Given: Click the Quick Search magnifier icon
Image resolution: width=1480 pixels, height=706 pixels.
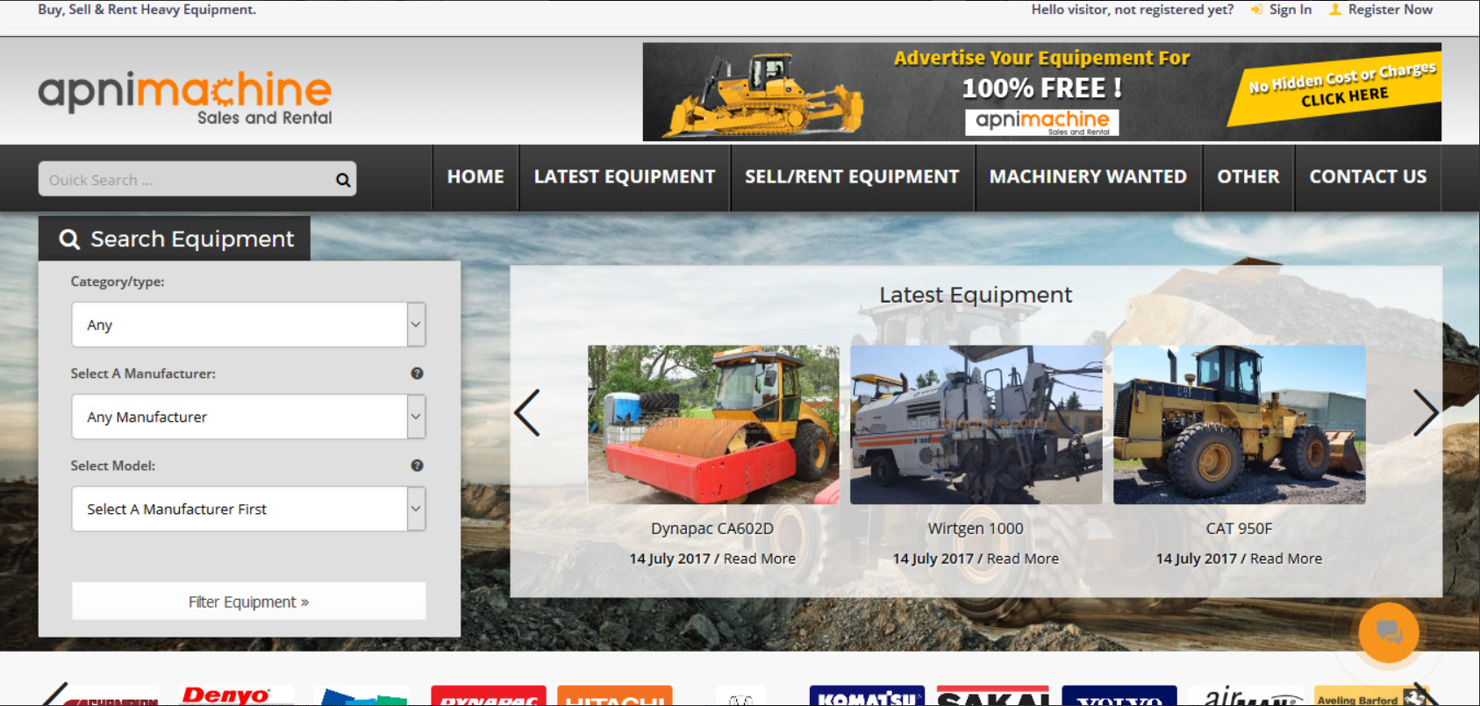Looking at the screenshot, I should 343,180.
